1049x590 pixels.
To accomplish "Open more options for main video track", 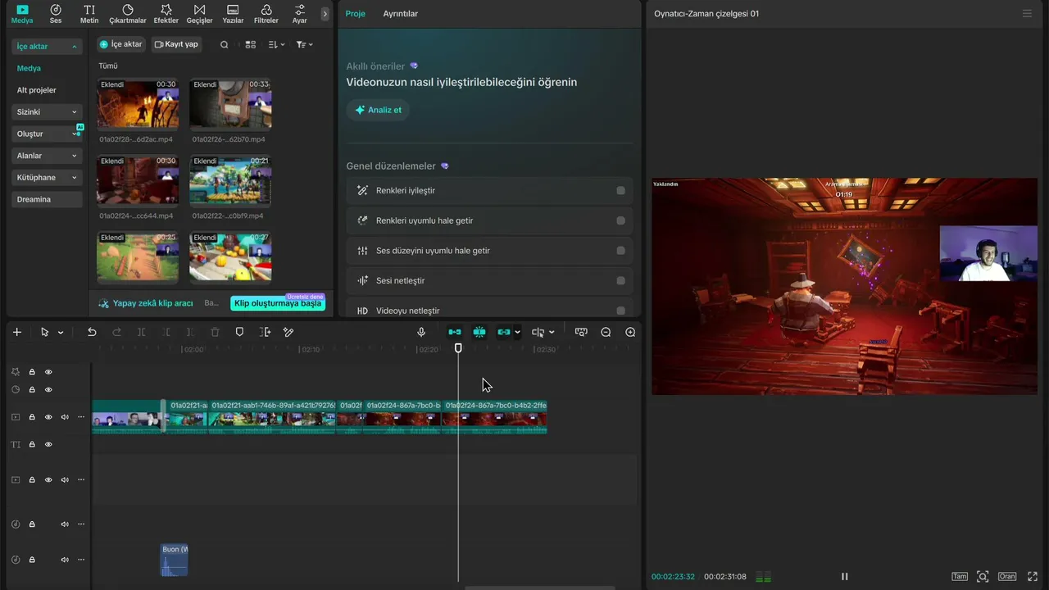I will [80, 417].
